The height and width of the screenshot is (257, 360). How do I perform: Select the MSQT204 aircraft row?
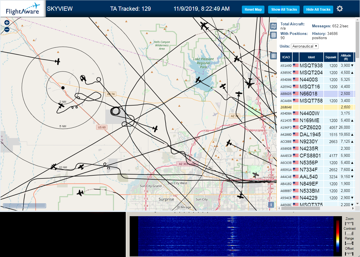(x=317, y=72)
